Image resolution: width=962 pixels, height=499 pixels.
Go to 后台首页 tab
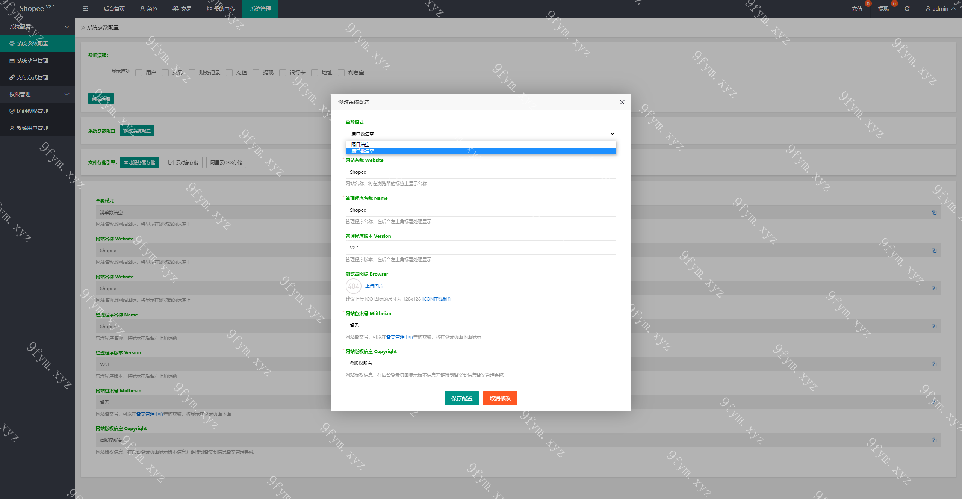point(114,9)
